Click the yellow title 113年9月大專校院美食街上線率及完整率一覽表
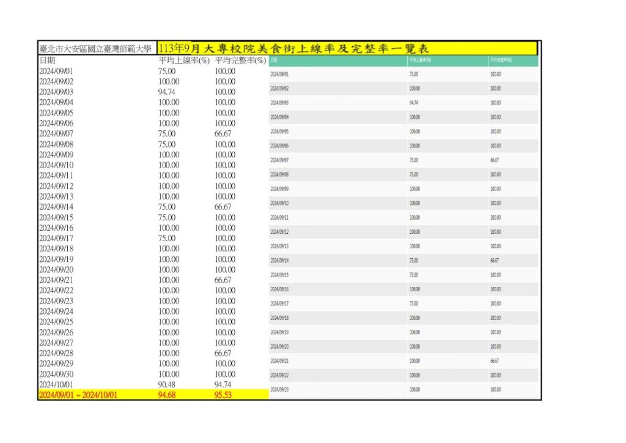The width and height of the screenshot is (626, 443). pyautogui.click(x=293, y=48)
